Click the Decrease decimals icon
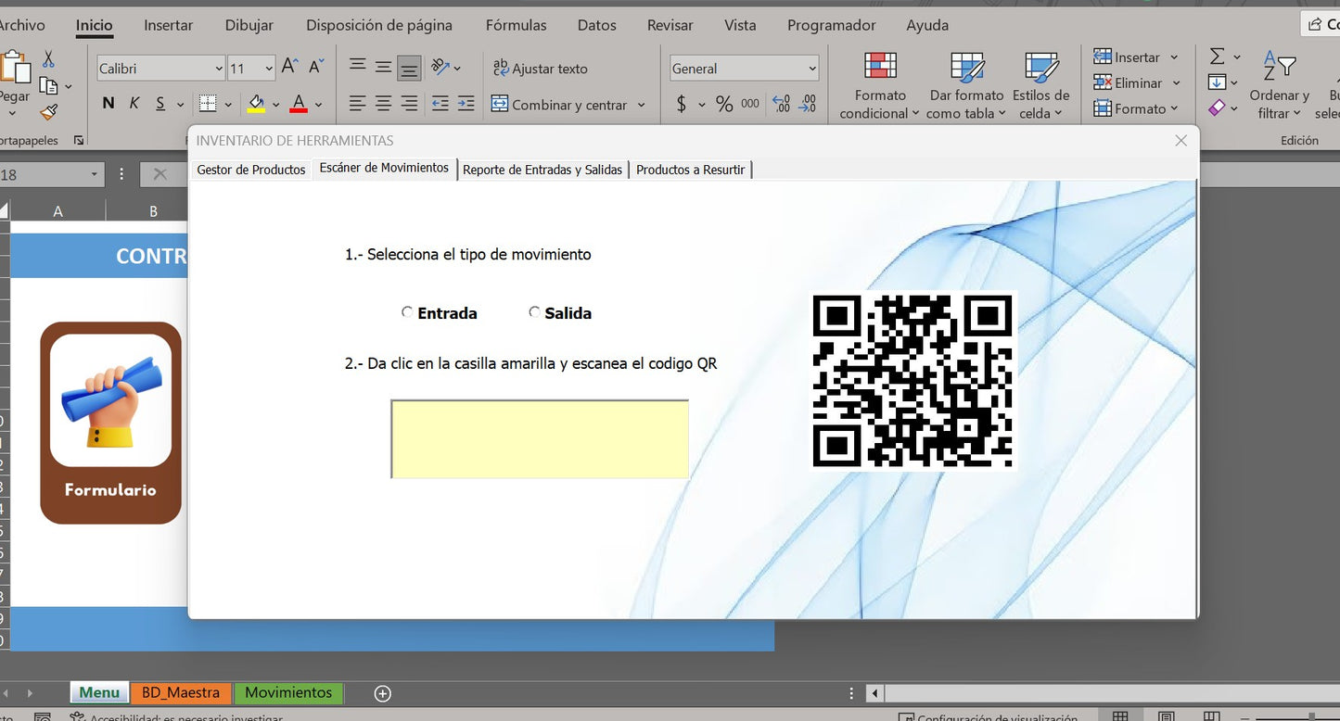This screenshot has width=1340, height=721. tap(808, 104)
